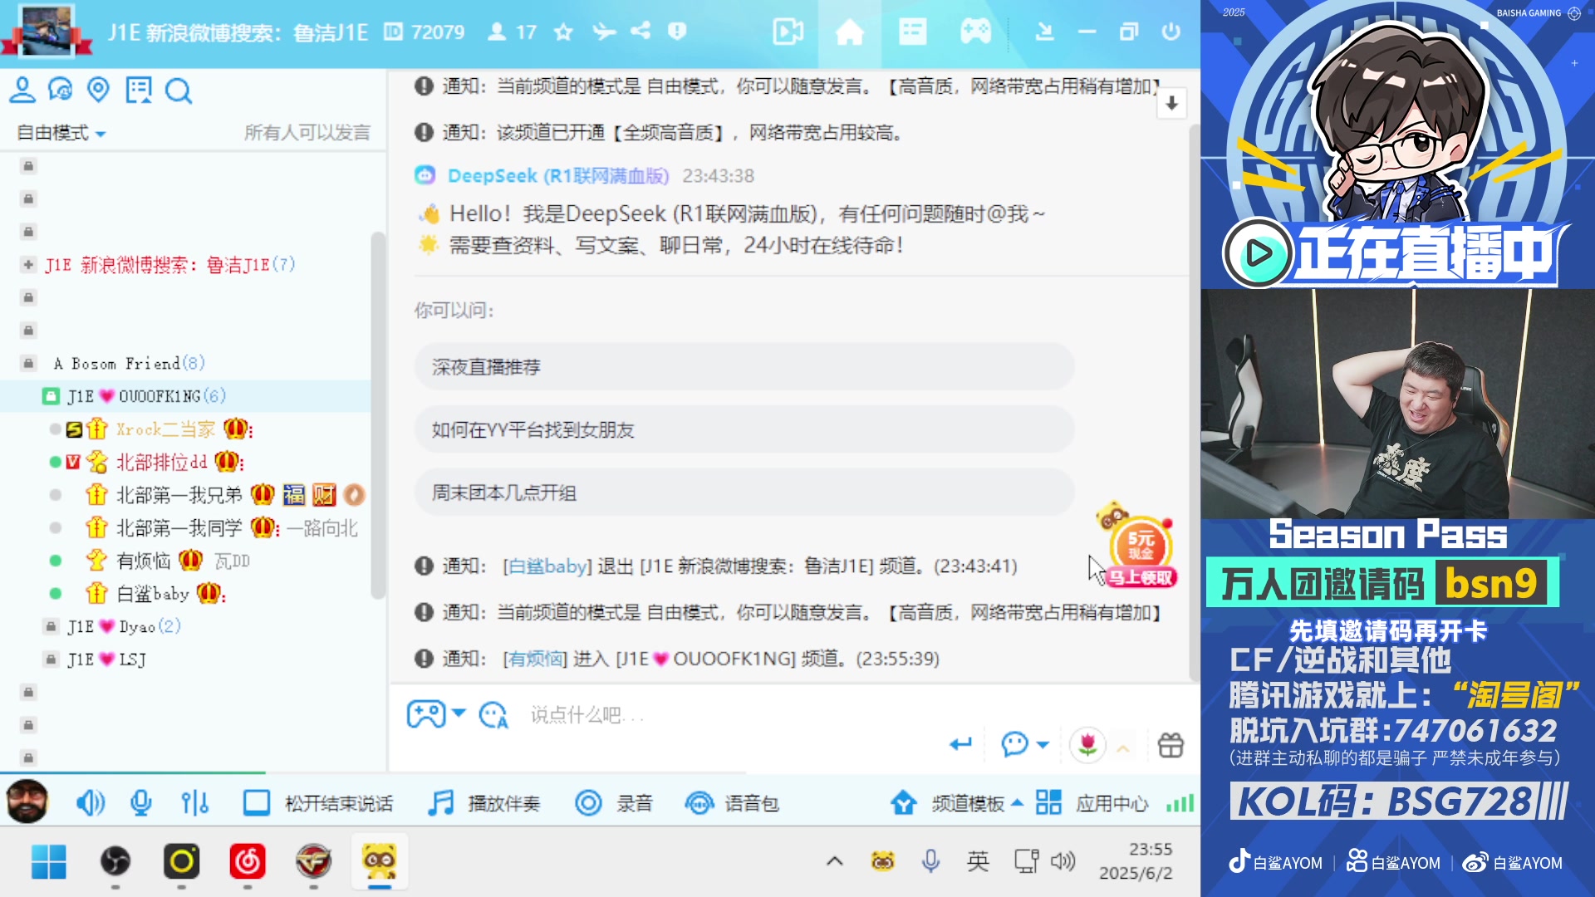Select user 北部第一我兄弟
The image size is (1595, 897).
179,495
